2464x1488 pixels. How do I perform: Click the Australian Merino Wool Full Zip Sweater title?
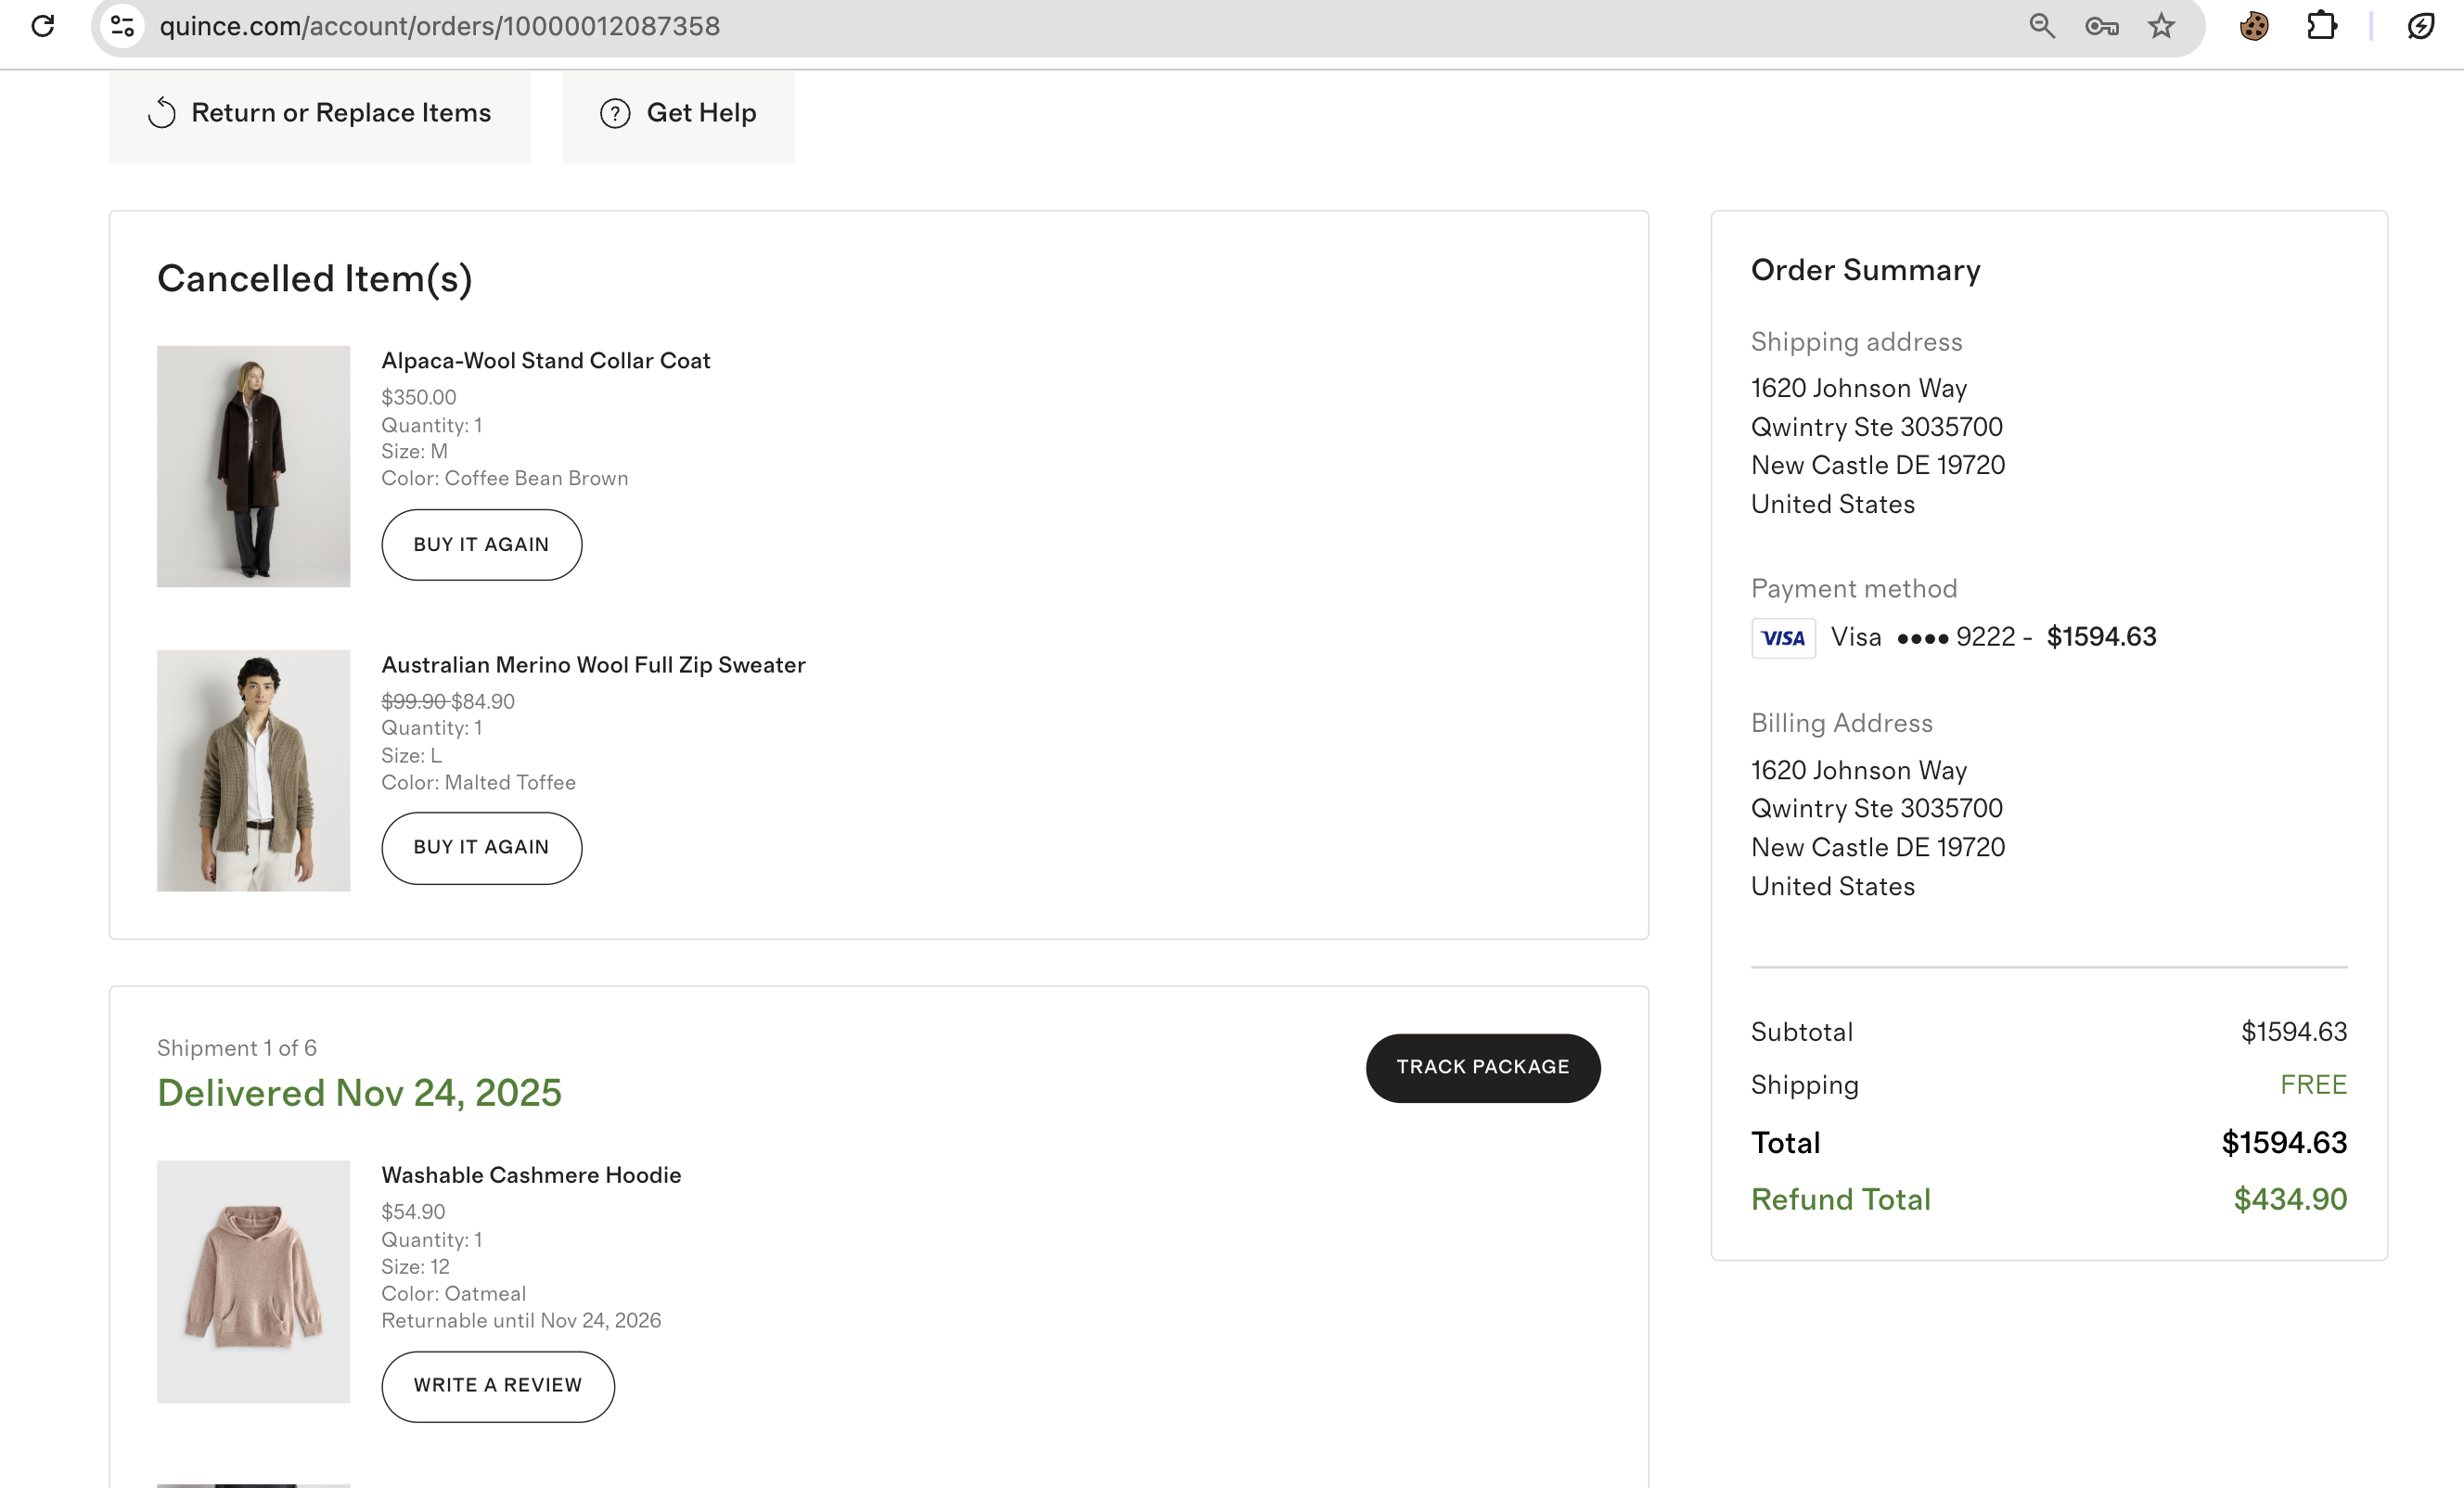(593, 665)
